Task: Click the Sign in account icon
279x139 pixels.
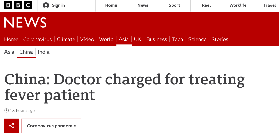Action: (x=46, y=5)
